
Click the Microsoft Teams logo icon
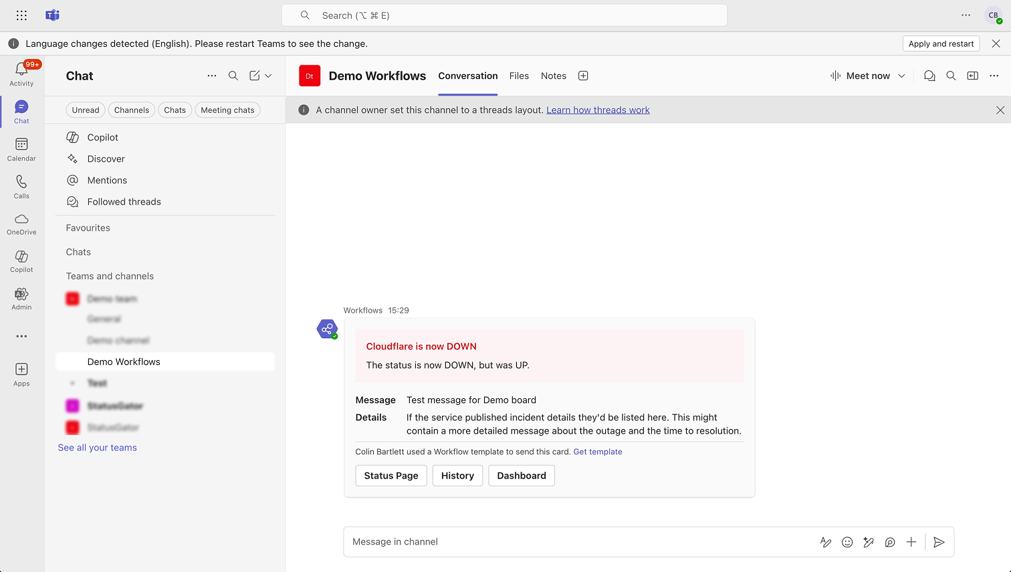click(52, 15)
